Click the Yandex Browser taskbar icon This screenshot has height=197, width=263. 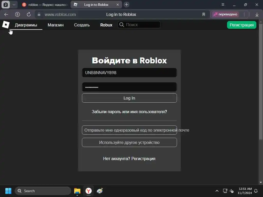(89, 191)
